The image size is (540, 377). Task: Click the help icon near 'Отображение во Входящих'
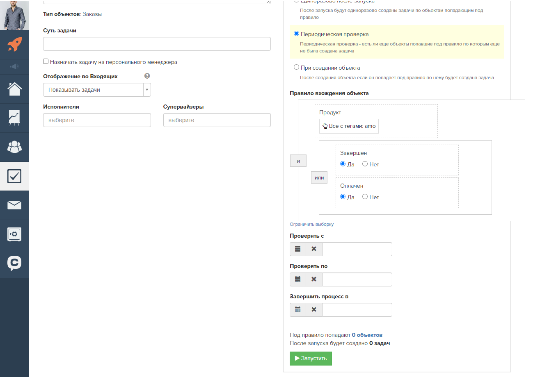coord(147,76)
